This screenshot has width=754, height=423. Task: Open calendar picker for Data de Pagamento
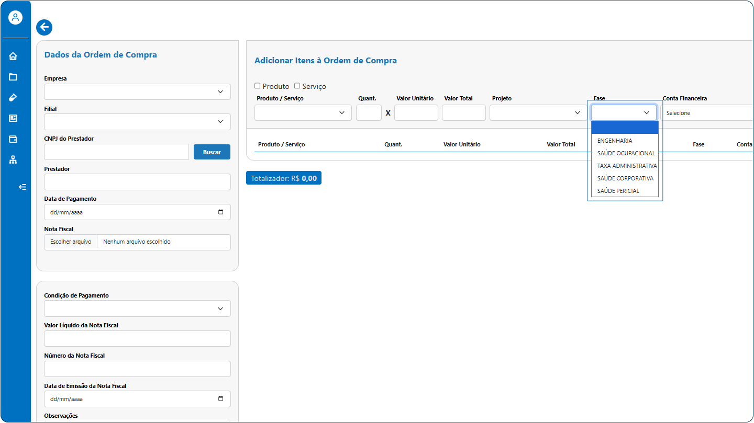tap(220, 212)
